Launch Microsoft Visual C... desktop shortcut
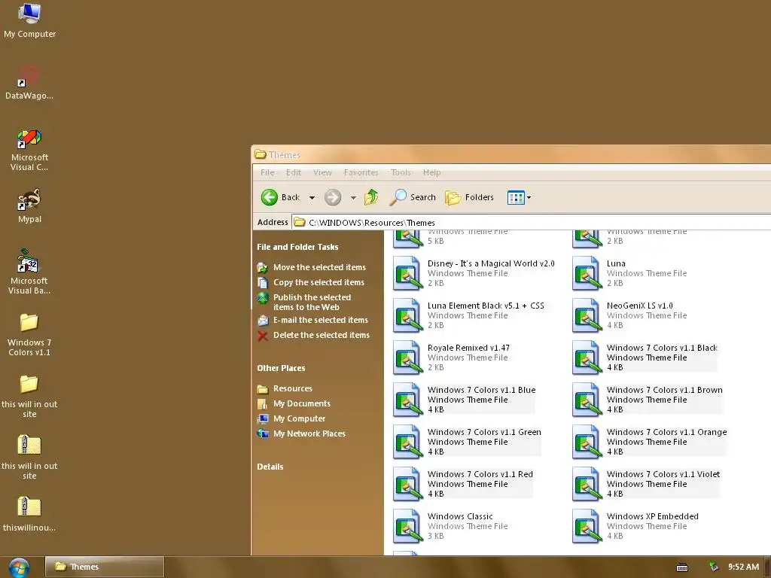The width and height of the screenshot is (771, 578). [29, 150]
